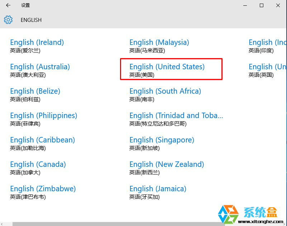Select English (United States)
This screenshot has width=287, height=226.
167,70
